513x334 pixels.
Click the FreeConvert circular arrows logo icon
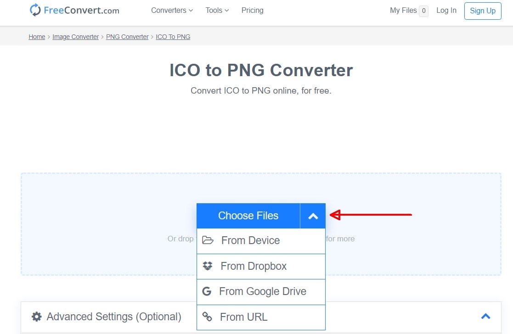35,10
